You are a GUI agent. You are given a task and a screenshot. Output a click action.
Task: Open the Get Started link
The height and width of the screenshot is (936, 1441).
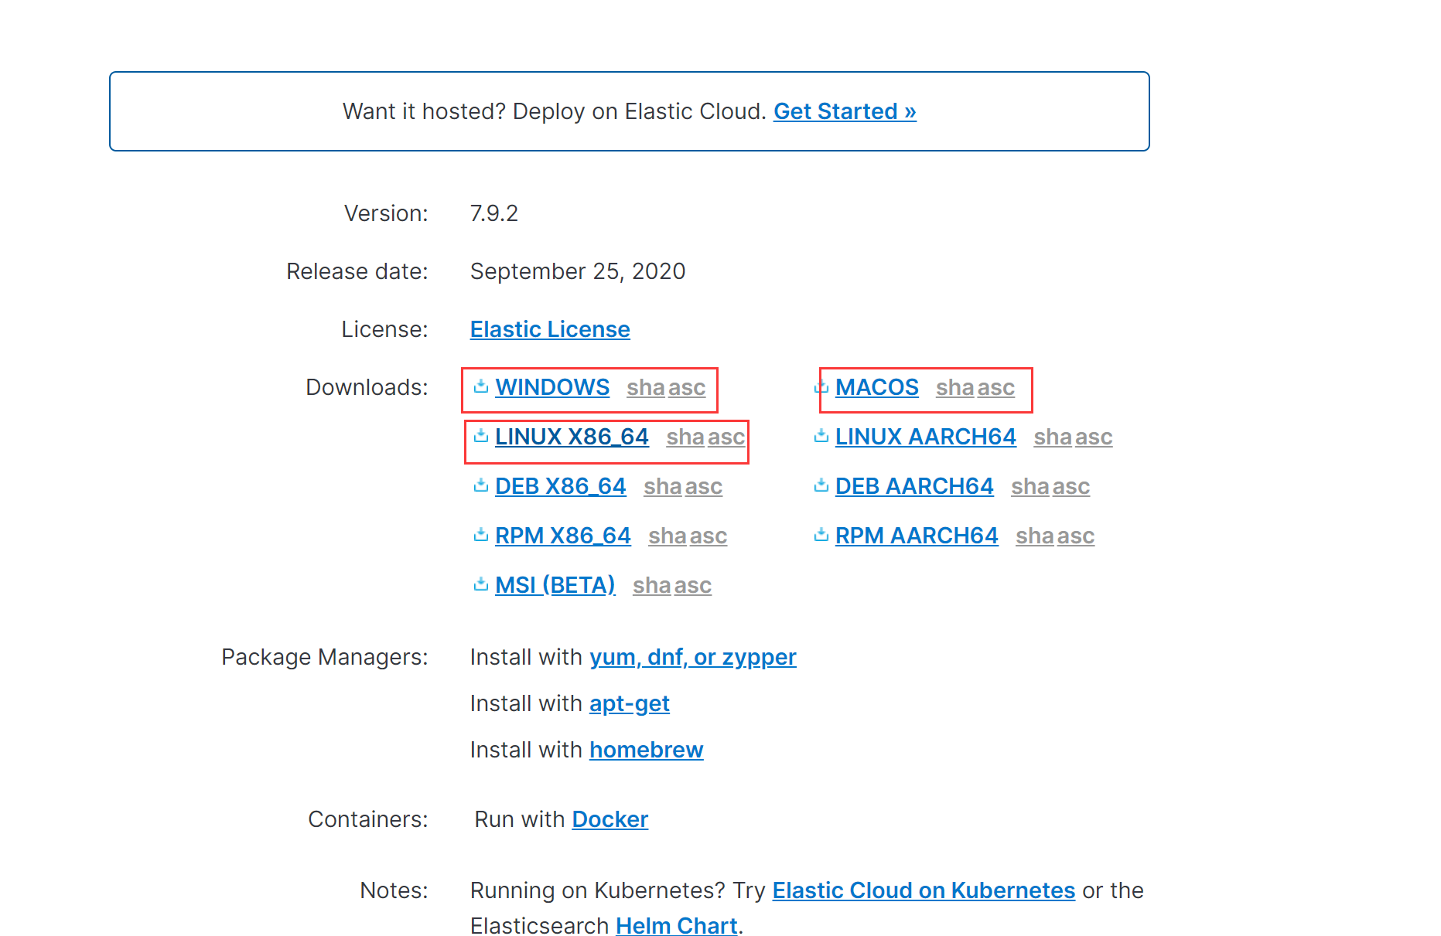pyautogui.click(x=845, y=111)
